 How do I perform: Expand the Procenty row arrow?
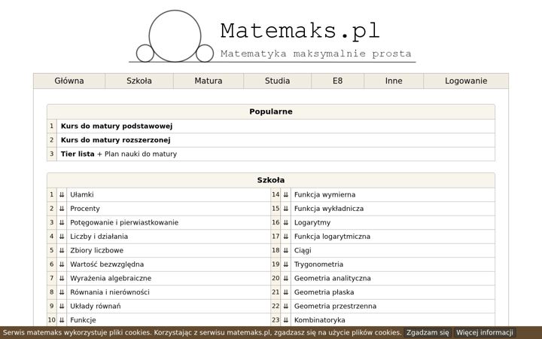[x=62, y=209]
